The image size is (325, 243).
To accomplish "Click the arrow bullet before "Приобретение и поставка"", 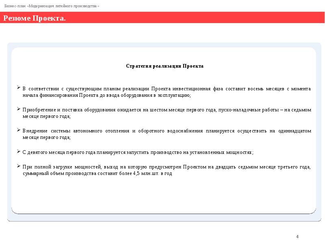I will [x=19, y=109].
